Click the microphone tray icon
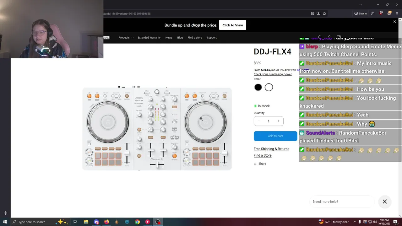The height and width of the screenshot is (226, 402). tap(360, 222)
